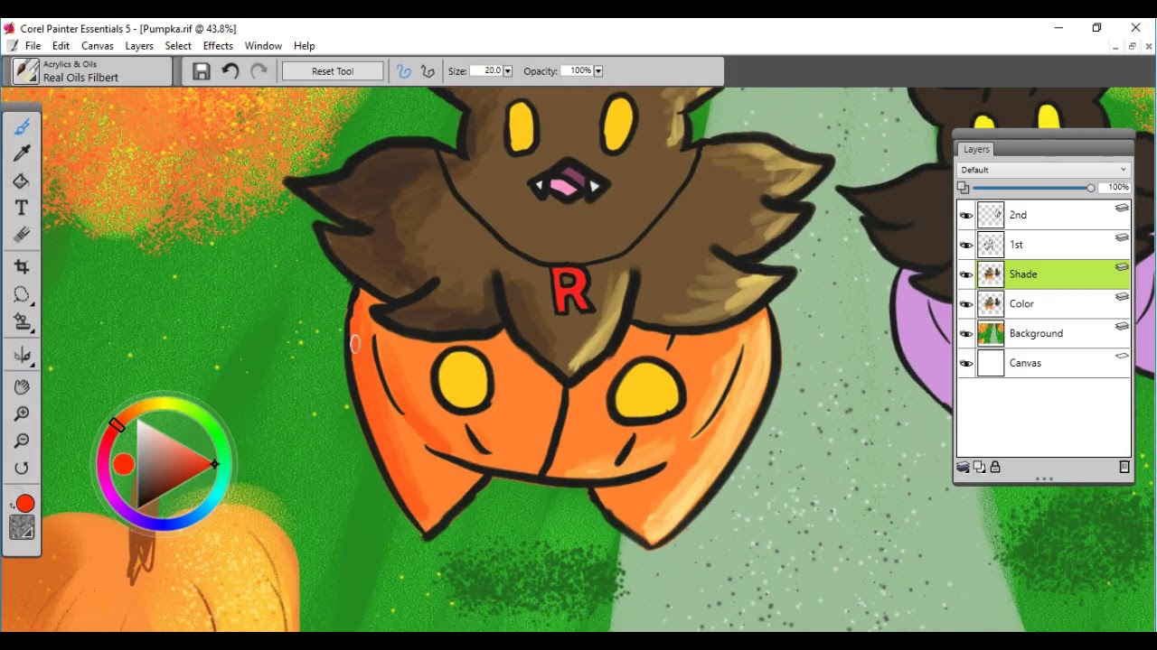This screenshot has width=1157, height=650.
Task: Open the Help menu
Action: pos(304,46)
